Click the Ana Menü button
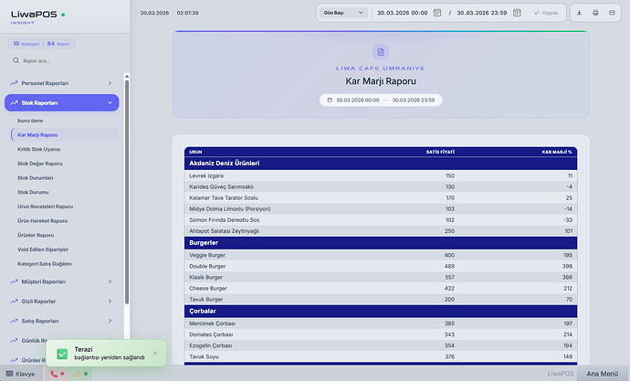 pos(602,374)
